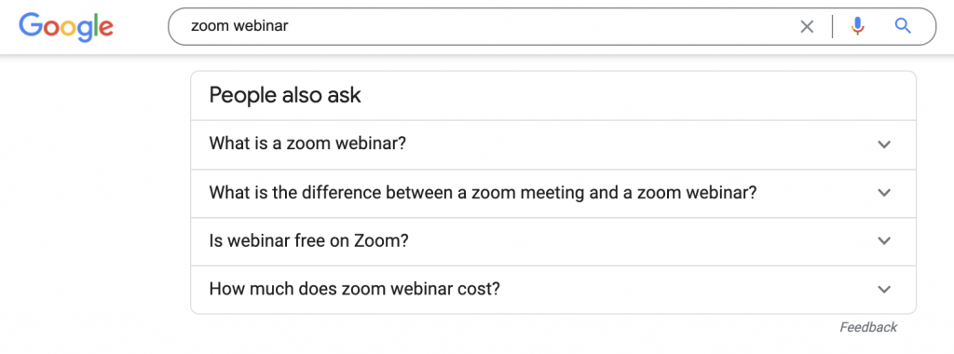
Task: Click the blue capital G of the Google logo
Action: click(x=31, y=25)
